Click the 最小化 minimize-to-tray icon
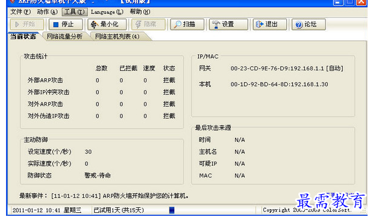The image size is (370, 220). click(95, 25)
